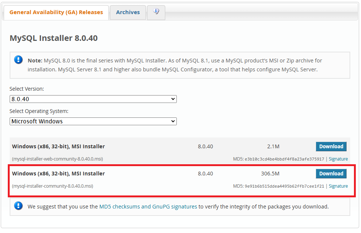361x233 pixels.
Task: Open the Select Version dropdown
Action: pyautogui.click(x=93, y=99)
